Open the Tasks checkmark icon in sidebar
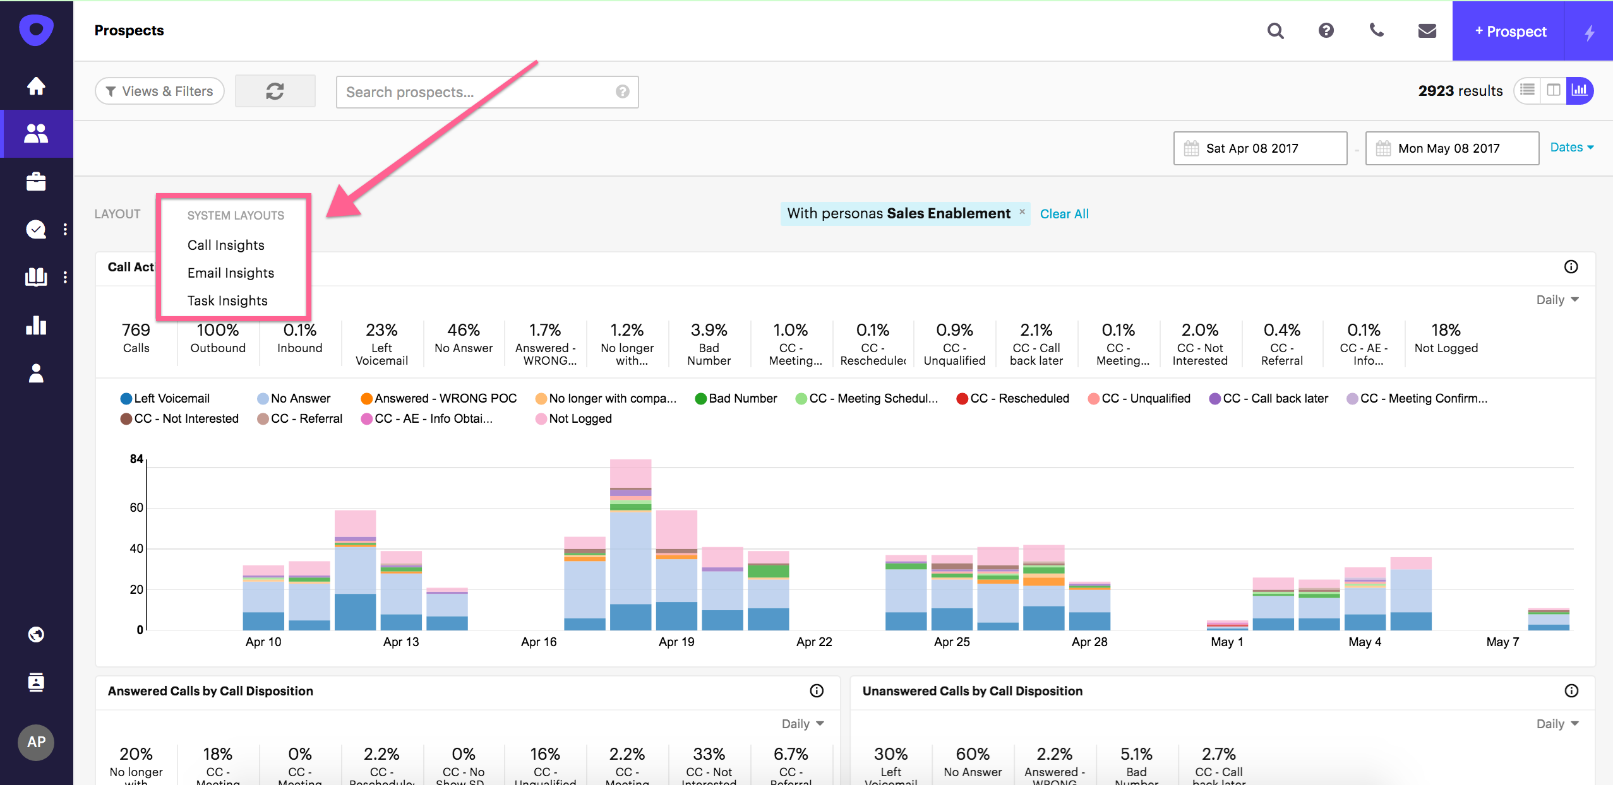This screenshot has width=1613, height=785. tap(36, 230)
